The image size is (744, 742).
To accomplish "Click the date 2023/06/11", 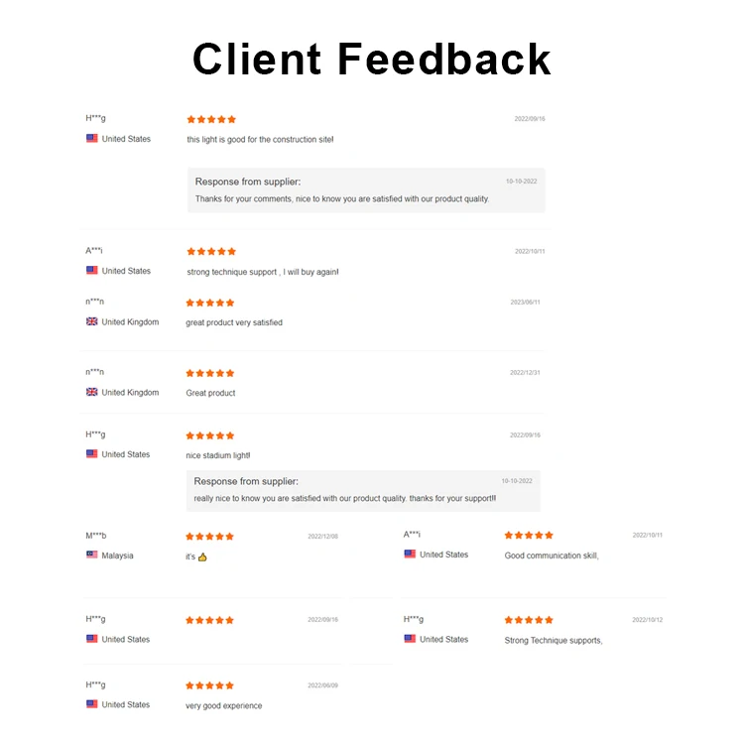I will point(525,303).
